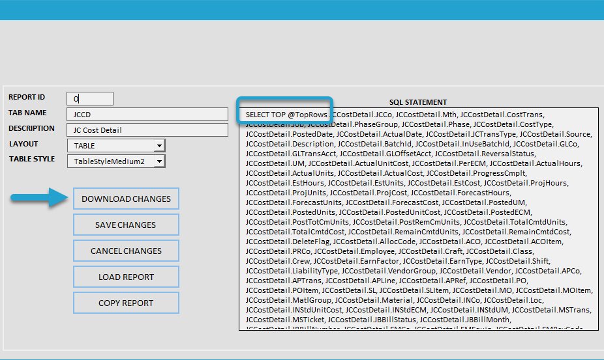The image size is (604, 360).
Task: Click JCCostDetail.MSTicket in the SQL text
Action: pyautogui.click(x=285, y=320)
